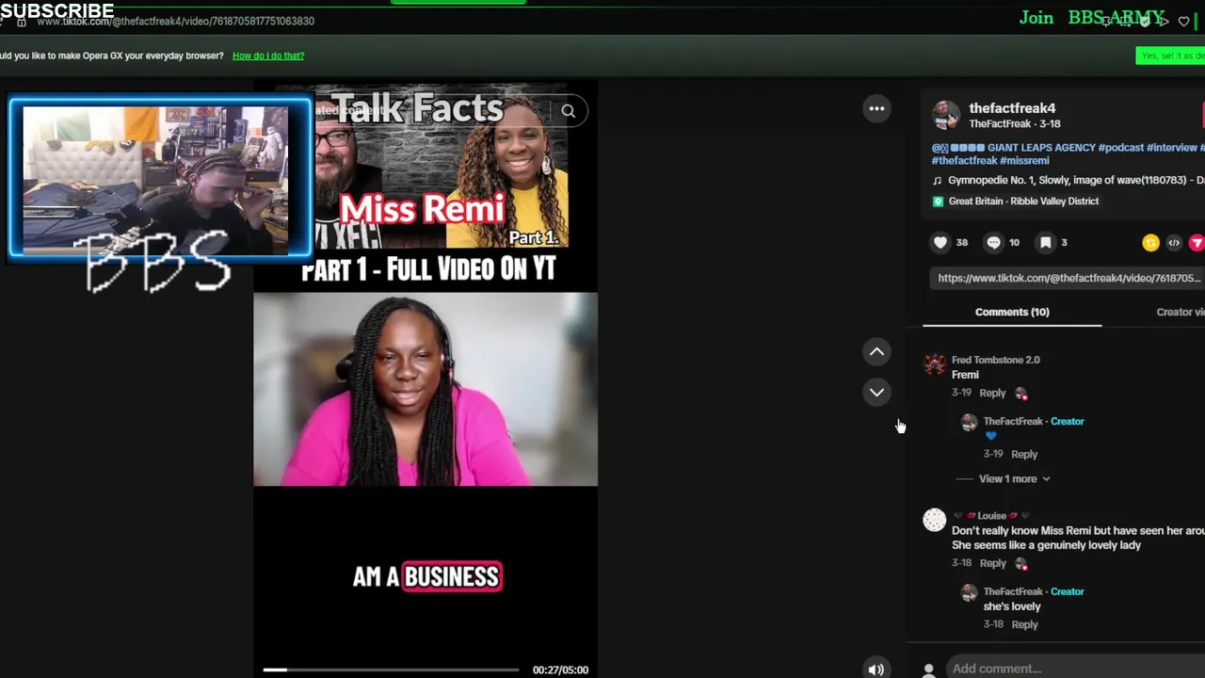Expand View 1 more replies
The width and height of the screenshot is (1205, 678).
[x=1014, y=478]
